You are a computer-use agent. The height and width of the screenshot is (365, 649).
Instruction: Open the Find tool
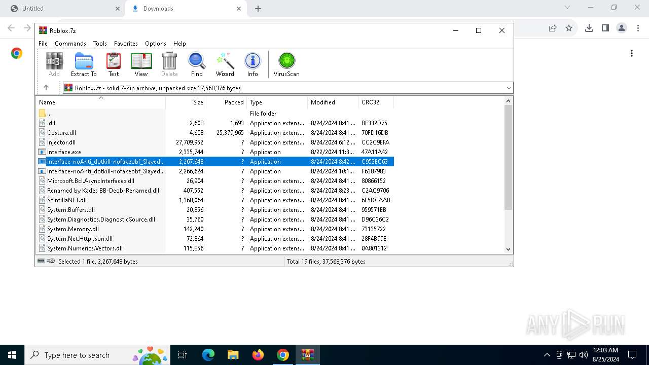coord(197,64)
